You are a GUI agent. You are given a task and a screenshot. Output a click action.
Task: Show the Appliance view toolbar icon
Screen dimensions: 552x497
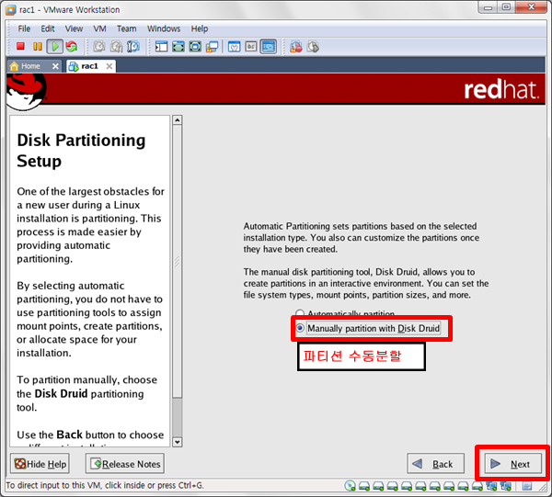pos(251,47)
